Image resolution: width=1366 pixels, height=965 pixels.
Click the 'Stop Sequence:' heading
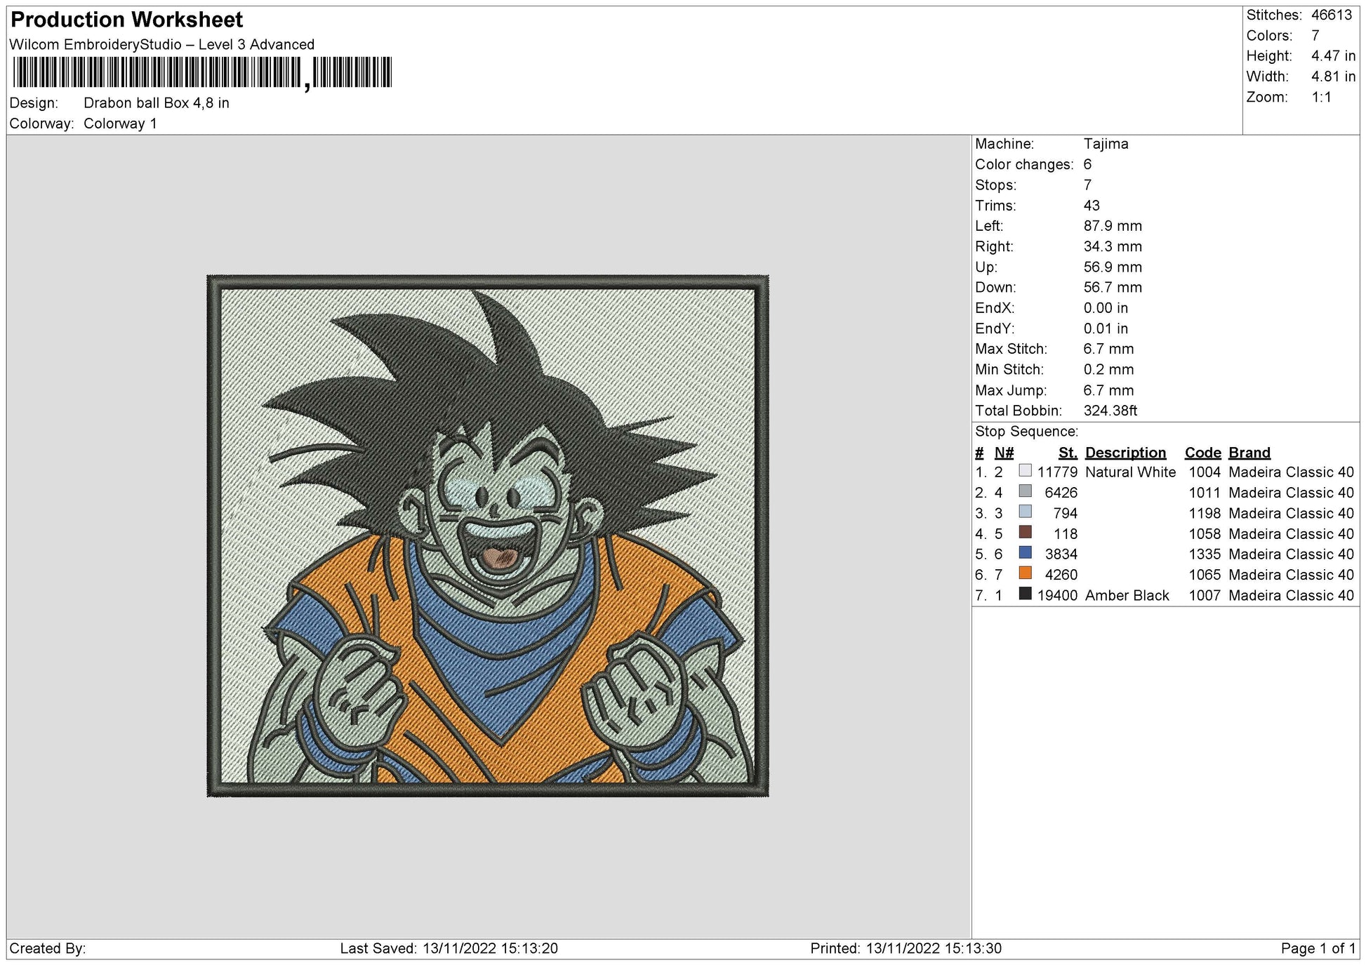[1026, 432]
